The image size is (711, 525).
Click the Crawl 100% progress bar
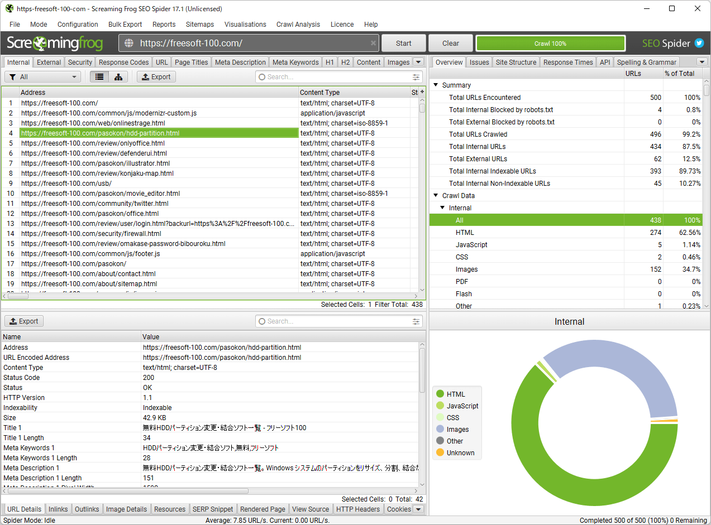click(x=550, y=44)
